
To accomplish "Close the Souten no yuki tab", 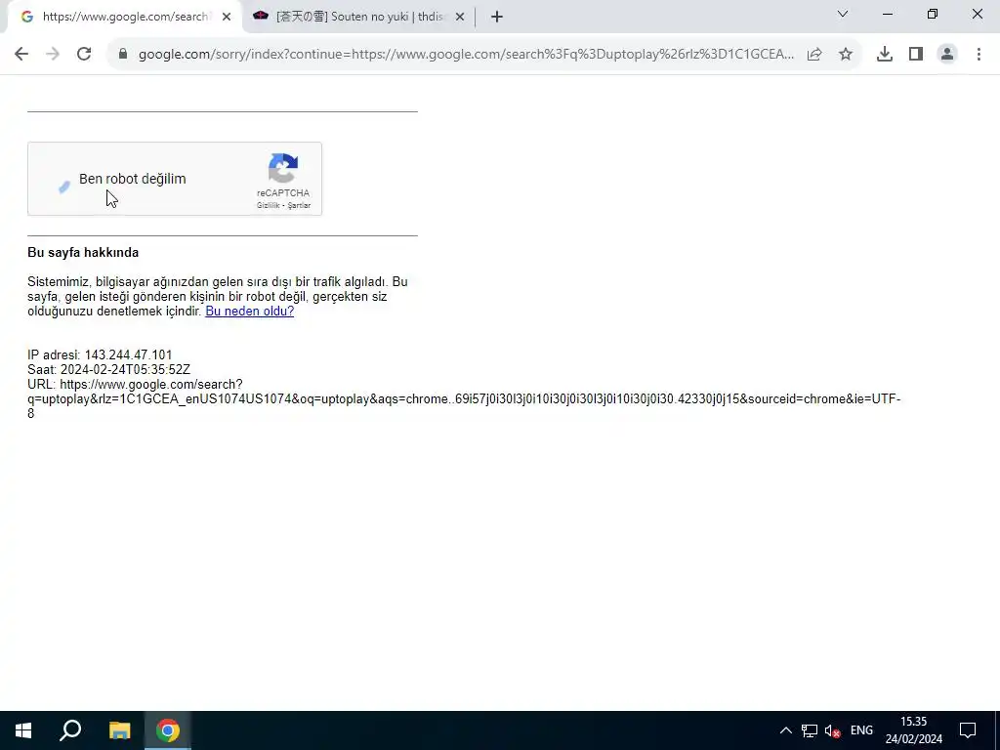I will (460, 17).
